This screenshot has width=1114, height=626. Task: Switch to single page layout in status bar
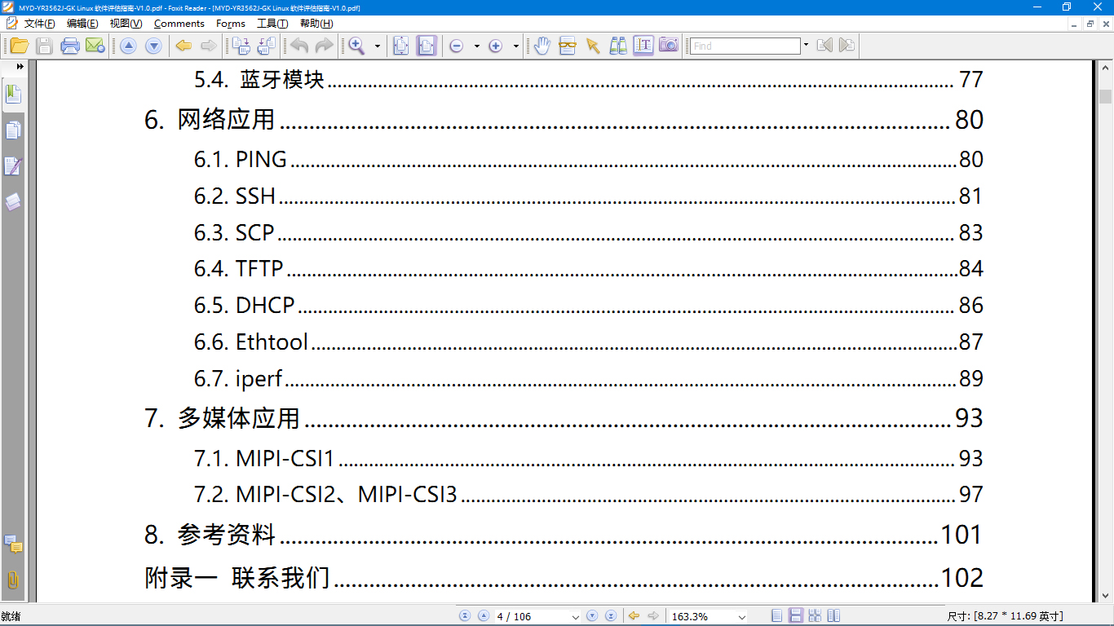[777, 616]
